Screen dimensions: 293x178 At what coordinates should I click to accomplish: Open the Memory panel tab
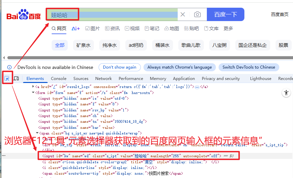(158, 79)
